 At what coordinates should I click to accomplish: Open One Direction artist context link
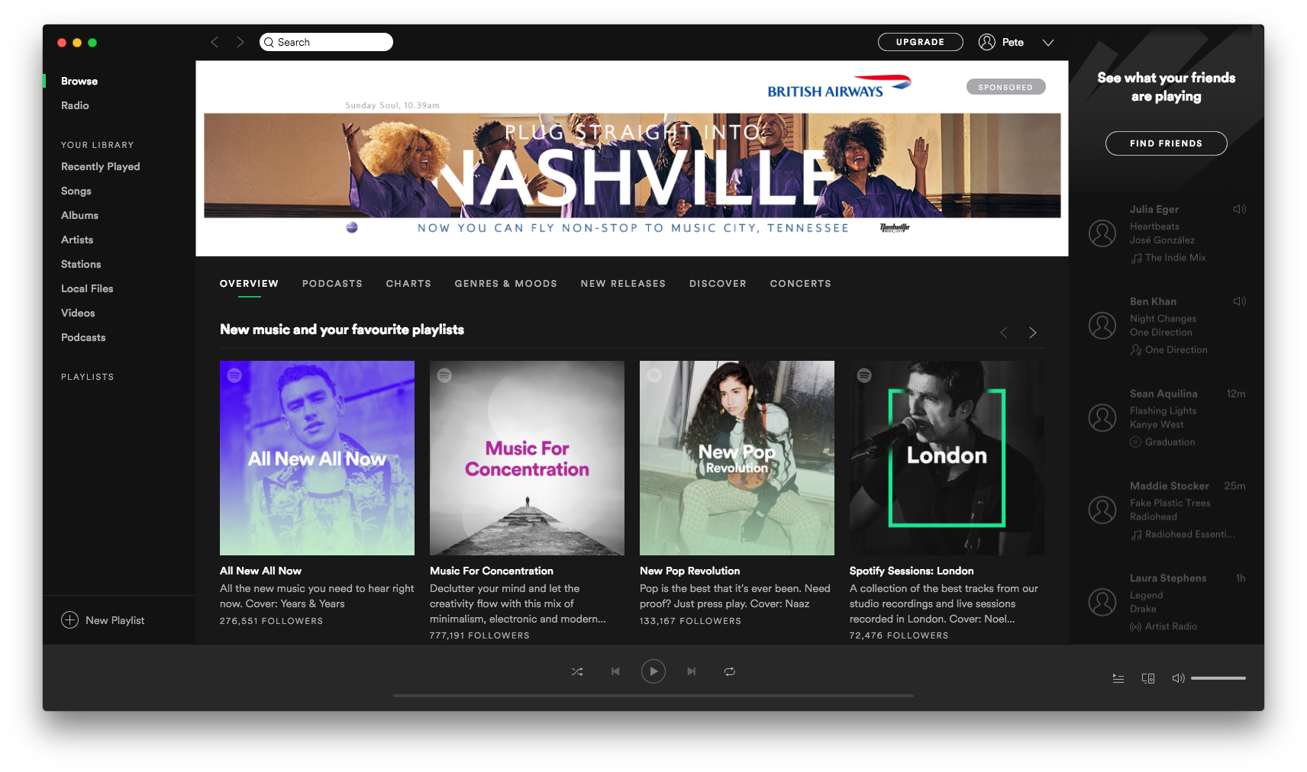coord(1176,350)
